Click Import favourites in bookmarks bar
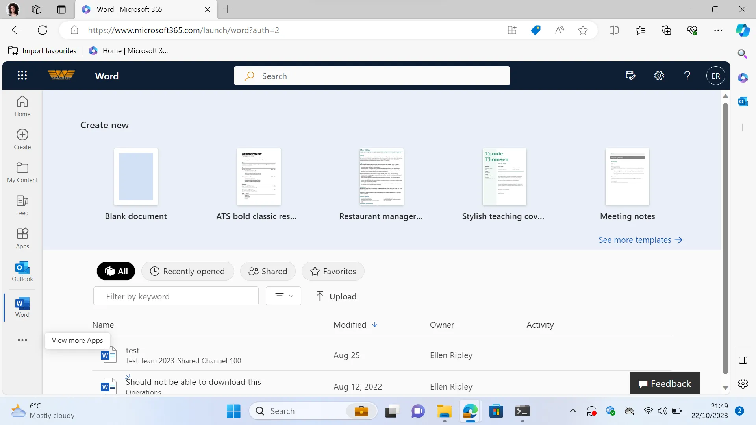The height and width of the screenshot is (425, 756). point(43,51)
